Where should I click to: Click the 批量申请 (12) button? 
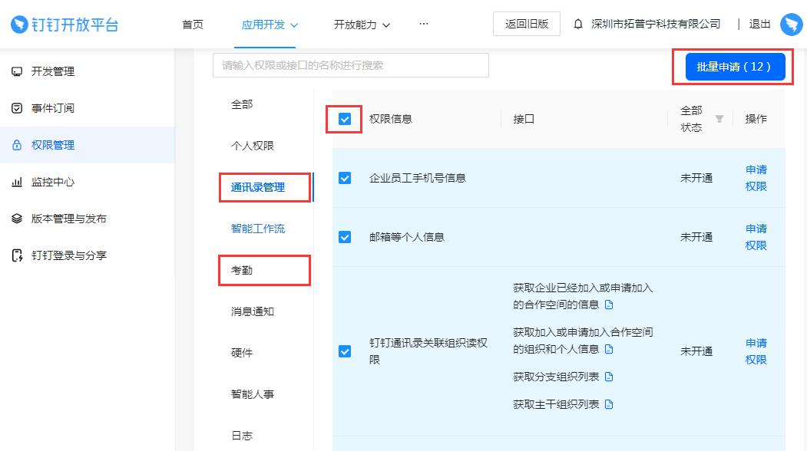click(735, 67)
